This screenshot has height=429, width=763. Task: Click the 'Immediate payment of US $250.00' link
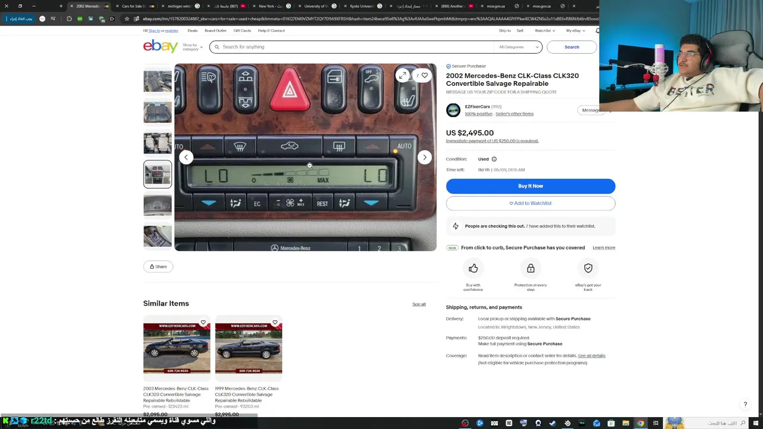[x=492, y=141]
